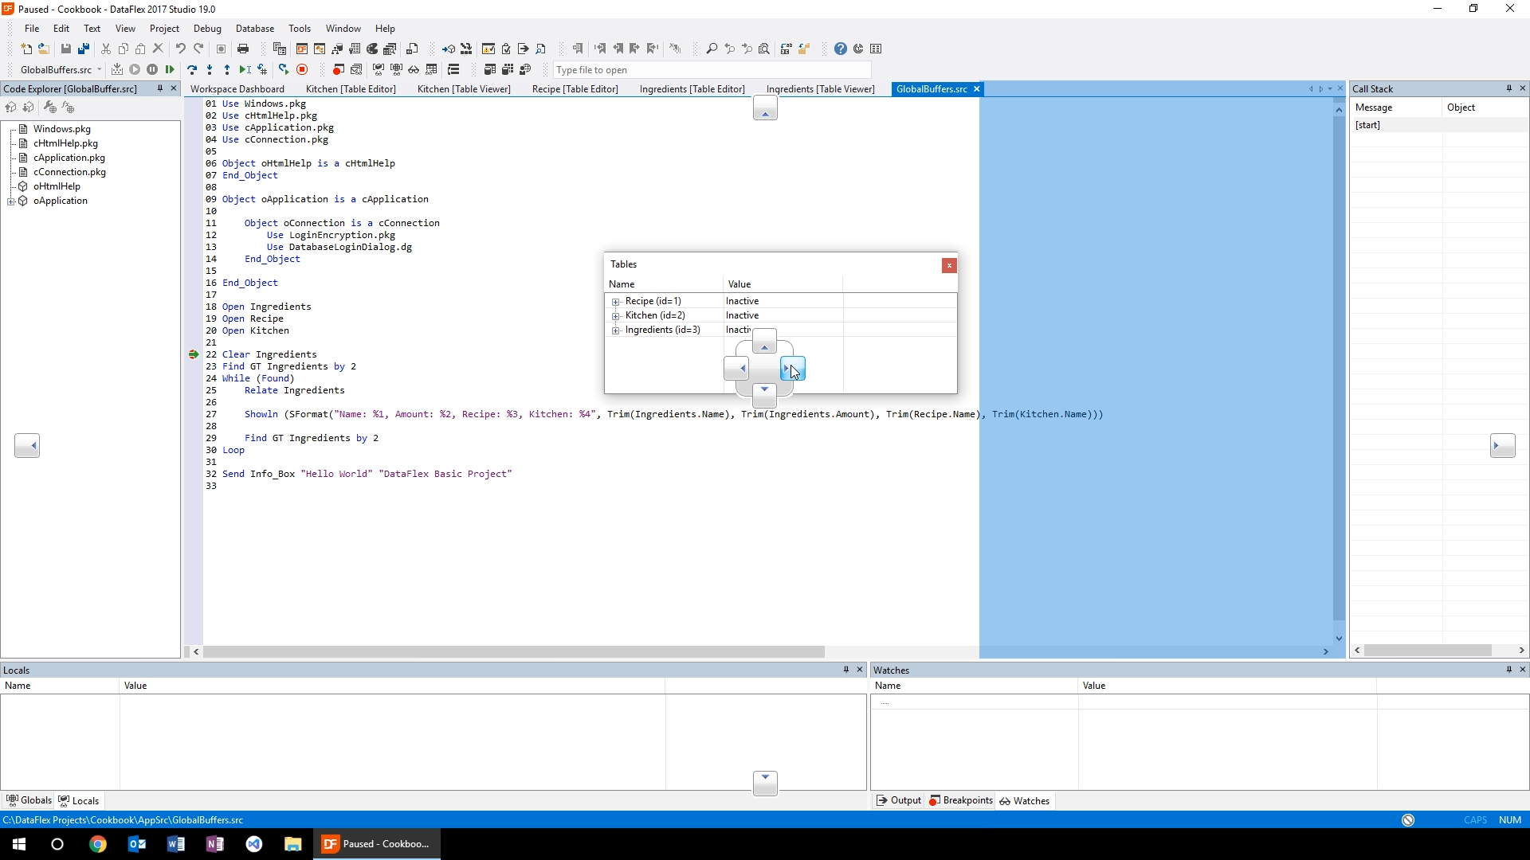Switch to the Breakpoints tab

click(x=961, y=801)
